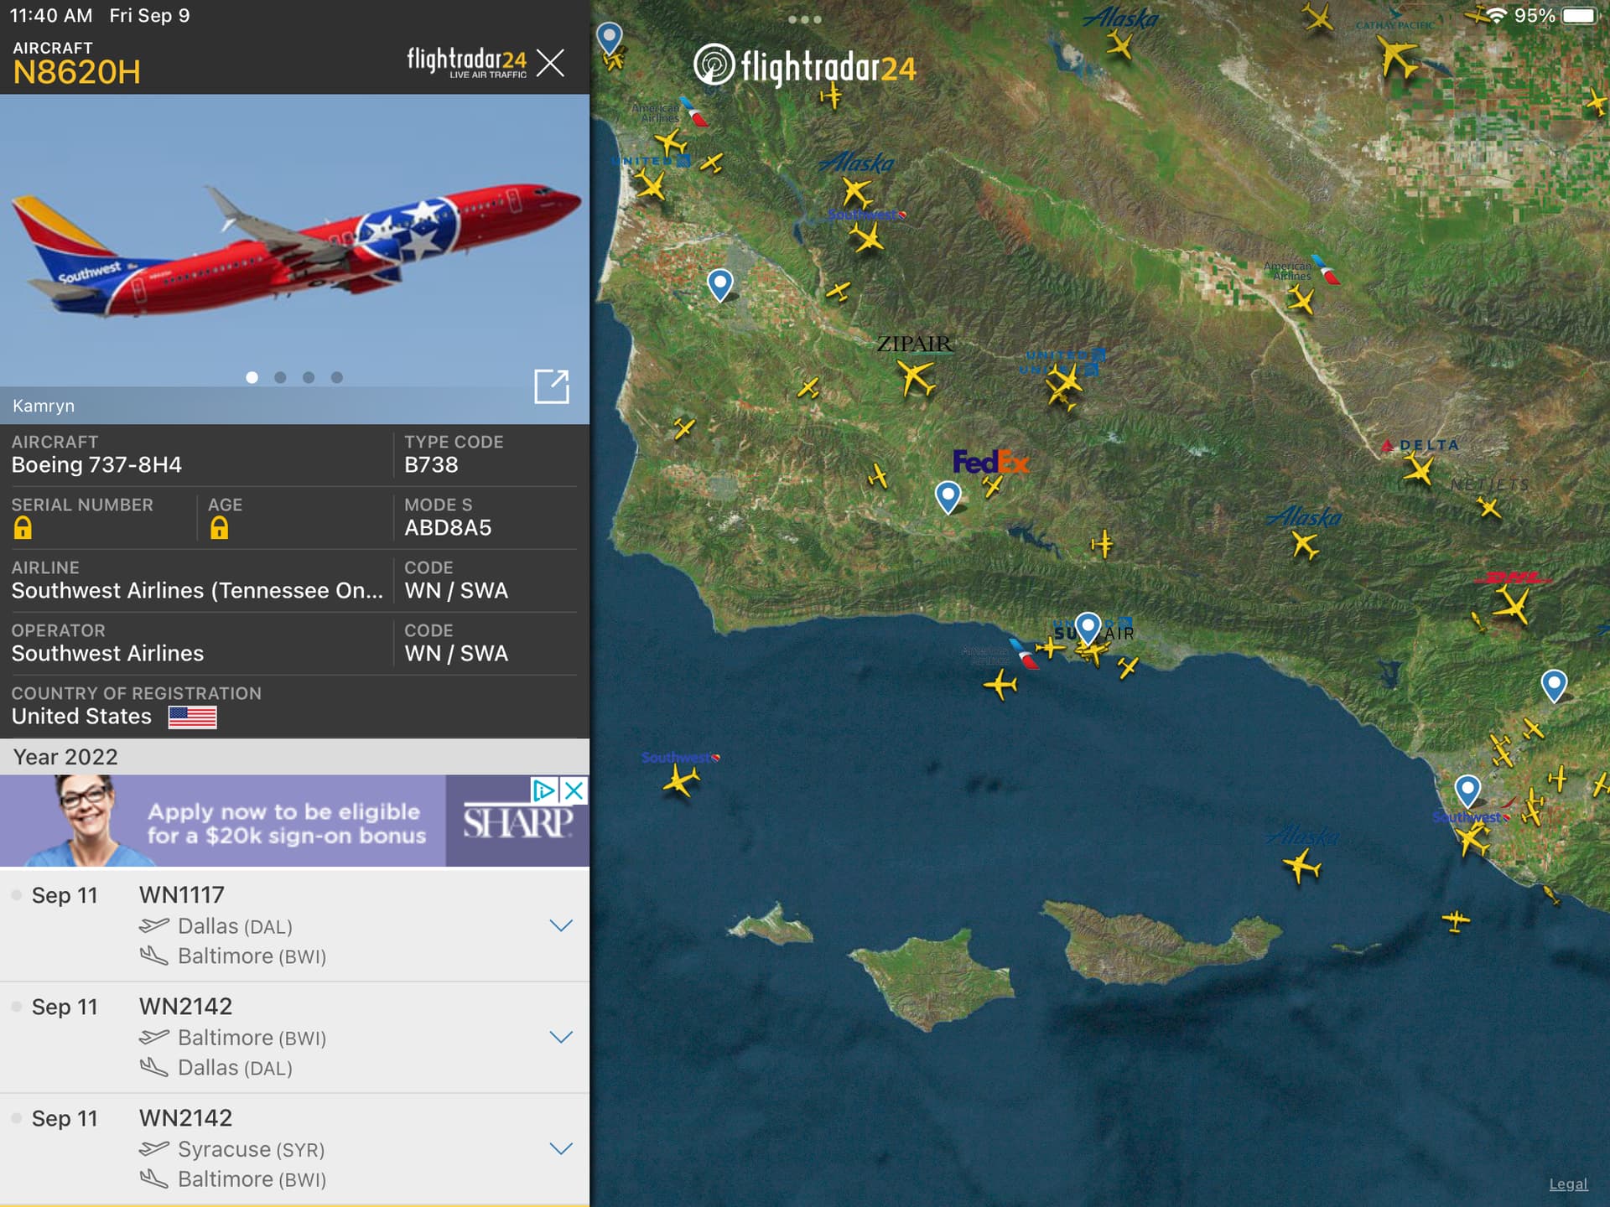
Task: Select the FedEx aircraft on map
Action: click(x=992, y=484)
